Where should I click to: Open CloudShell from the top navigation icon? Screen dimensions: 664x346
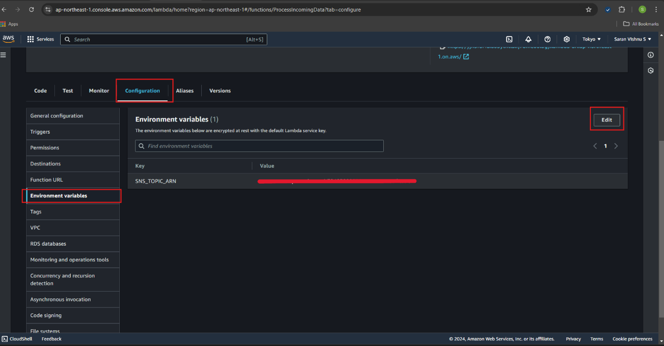[x=509, y=39]
